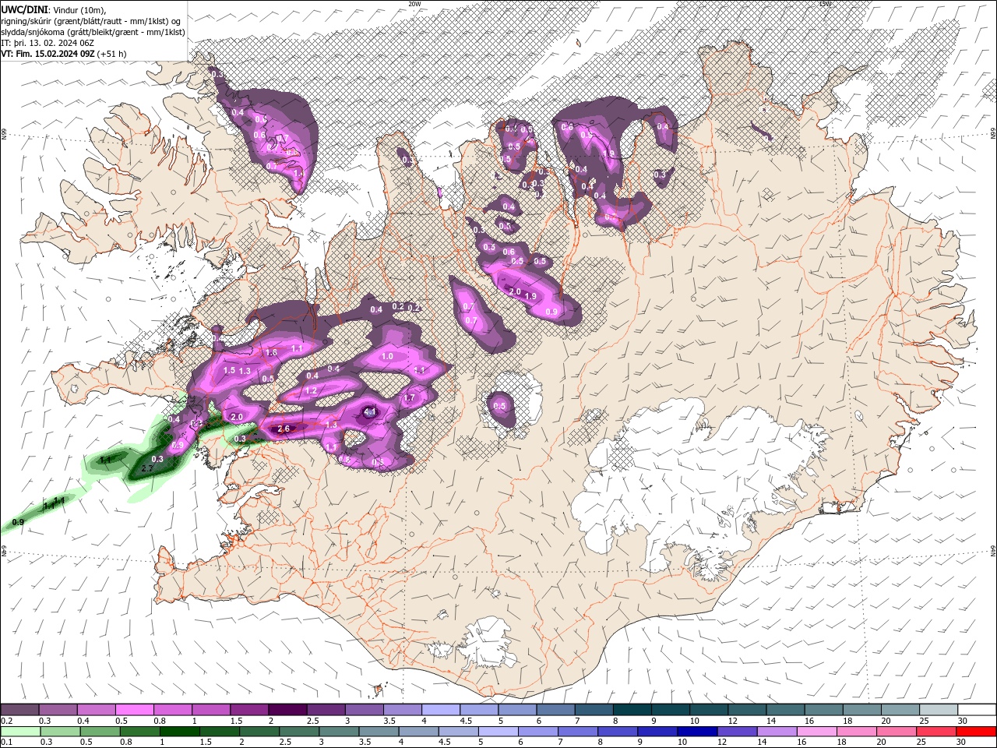Click the 2.7 rain value in the green area

(146, 468)
